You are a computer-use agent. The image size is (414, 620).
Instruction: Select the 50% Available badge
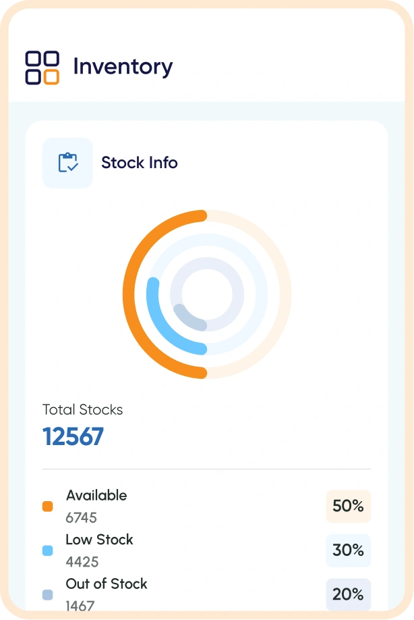(348, 506)
